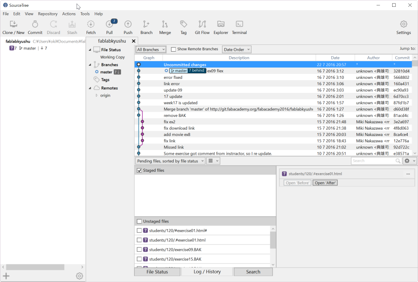Image resolution: width=418 pixels, height=282 pixels.
Task: Select the File Status monitor icon
Action: tap(97, 50)
